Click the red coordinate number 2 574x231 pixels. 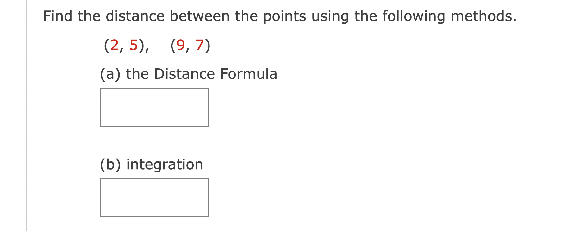point(115,45)
